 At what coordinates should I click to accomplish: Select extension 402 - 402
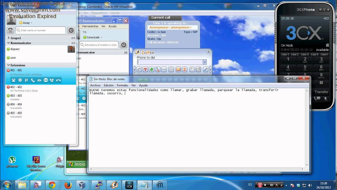click(x=41, y=89)
